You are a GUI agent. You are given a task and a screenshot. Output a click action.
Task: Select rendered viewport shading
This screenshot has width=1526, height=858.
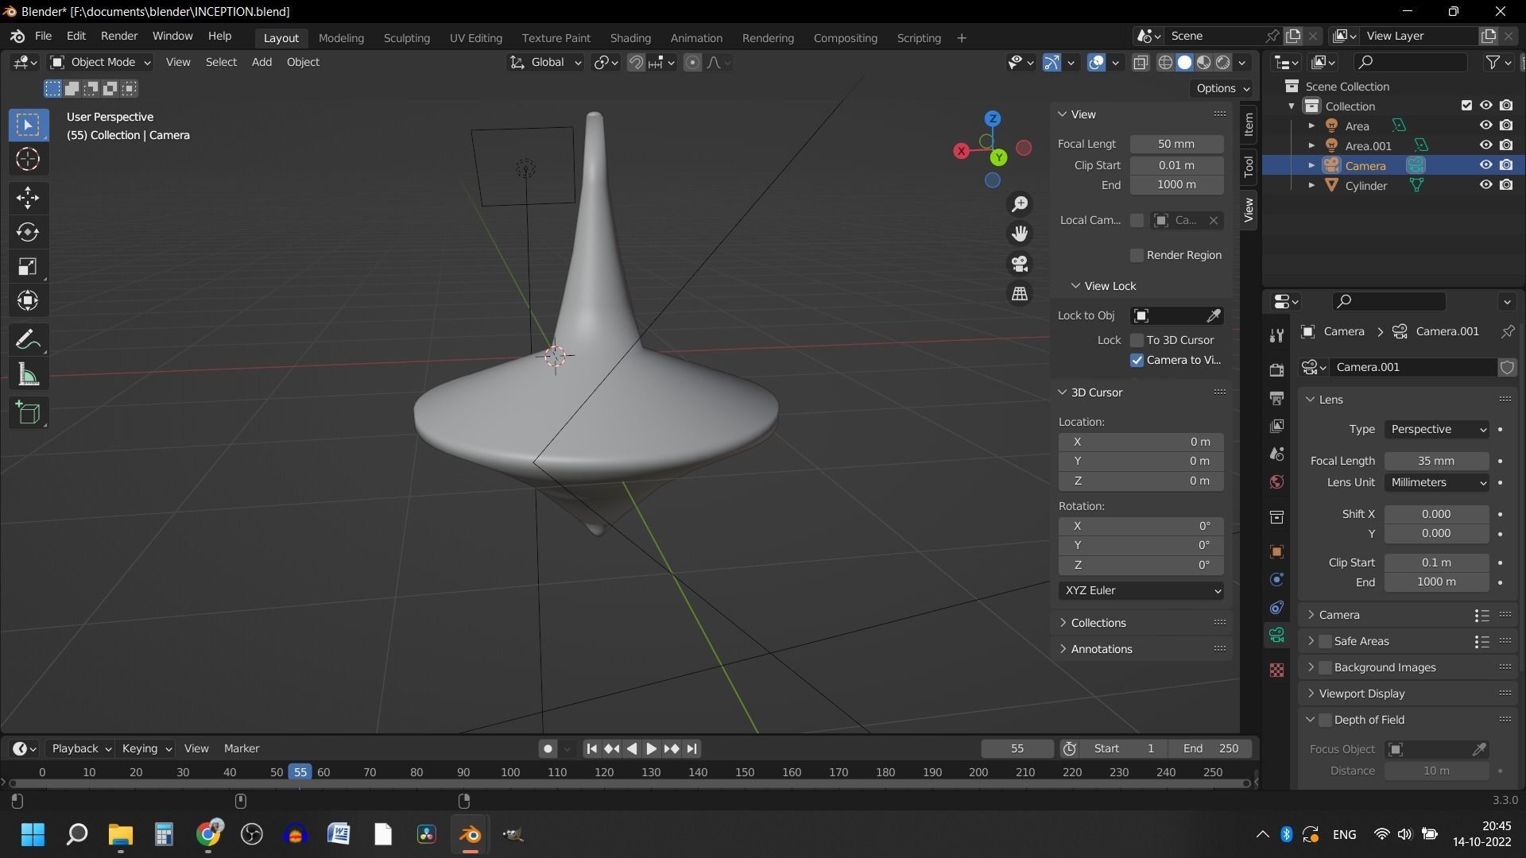tap(1223, 62)
